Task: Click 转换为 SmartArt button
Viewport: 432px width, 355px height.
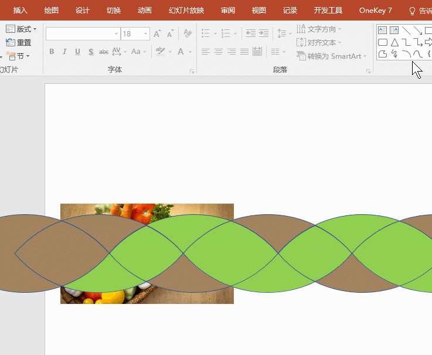Action: (x=331, y=56)
